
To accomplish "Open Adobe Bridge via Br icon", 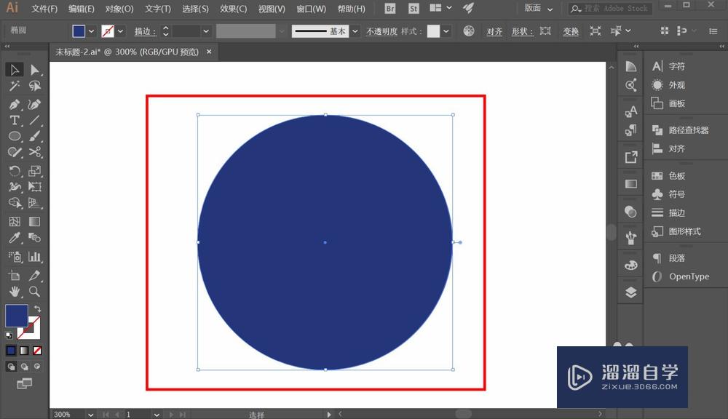I will (390, 8).
